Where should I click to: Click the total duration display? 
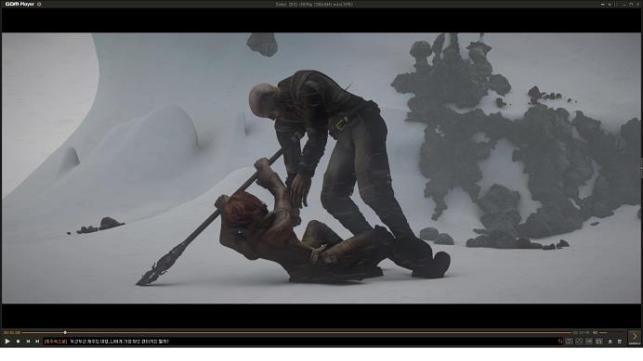(x=581, y=333)
